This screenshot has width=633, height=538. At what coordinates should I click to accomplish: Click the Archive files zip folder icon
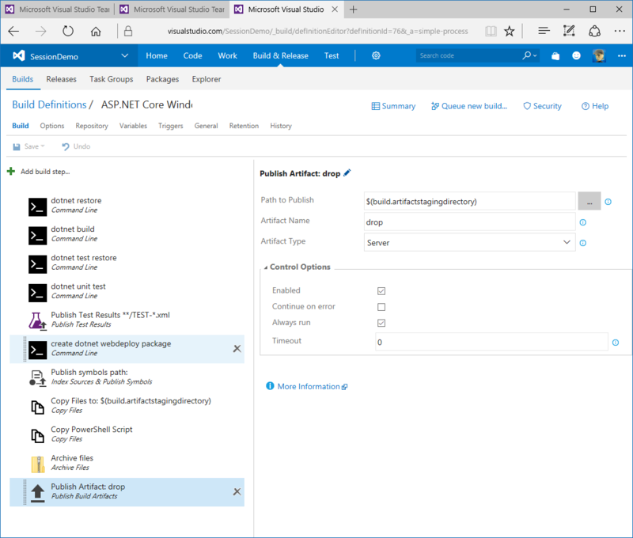point(38,464)
